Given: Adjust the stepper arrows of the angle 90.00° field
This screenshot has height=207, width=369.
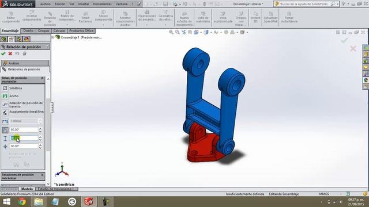Looking at the screenshot, I should (40, 129).
